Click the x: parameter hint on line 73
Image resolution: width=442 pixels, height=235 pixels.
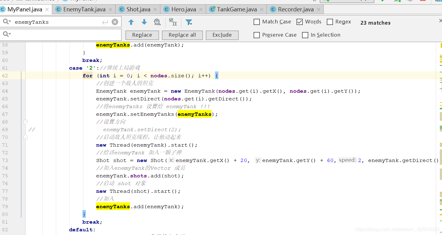(171, 160)
